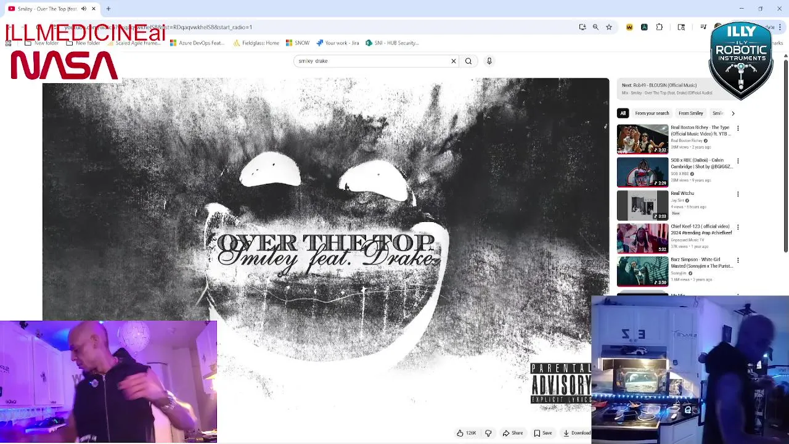Open Scaled Agile Framework bookmark
Image resolution: width=789 pixels, height=444 pixels.
coord(134,43)
